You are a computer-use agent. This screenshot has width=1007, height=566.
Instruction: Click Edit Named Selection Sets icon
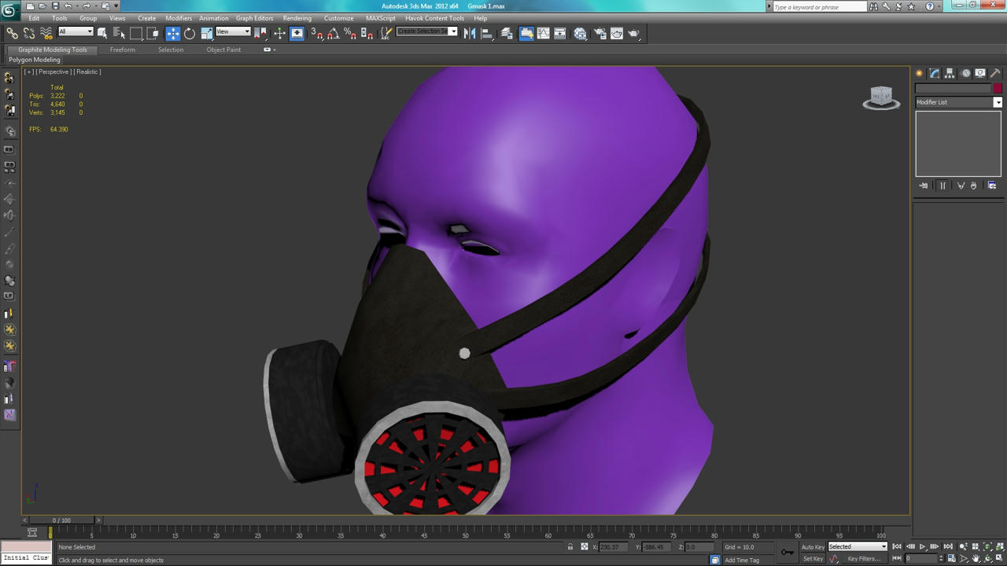386,33
